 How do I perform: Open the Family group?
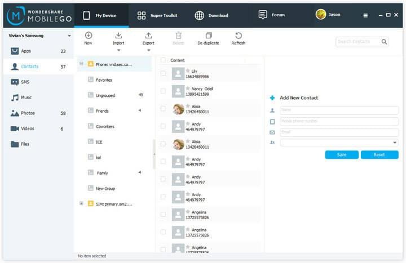pyautogui.click(x=114, y=173)
